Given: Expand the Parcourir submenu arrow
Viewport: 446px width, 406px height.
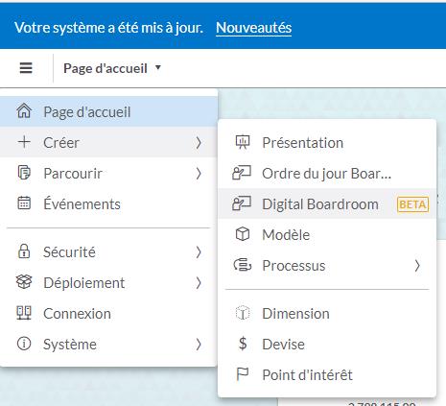Looking at the screenshot, I should (199, 173).
